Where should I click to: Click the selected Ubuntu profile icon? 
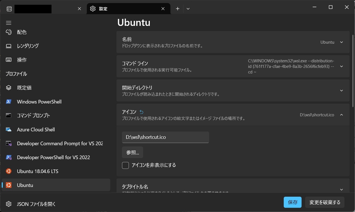tap(9, 185)
